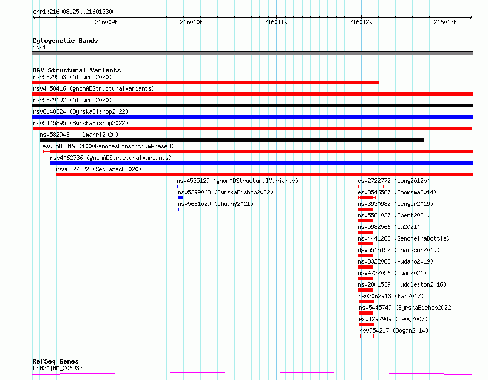This screenshot has width=488, height=380.
Task: Click the 216011k ruler label
Action: tap(276, 22)
